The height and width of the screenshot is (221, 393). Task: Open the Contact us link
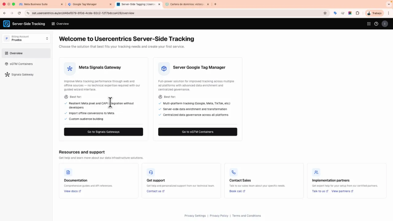coord(155,191)
